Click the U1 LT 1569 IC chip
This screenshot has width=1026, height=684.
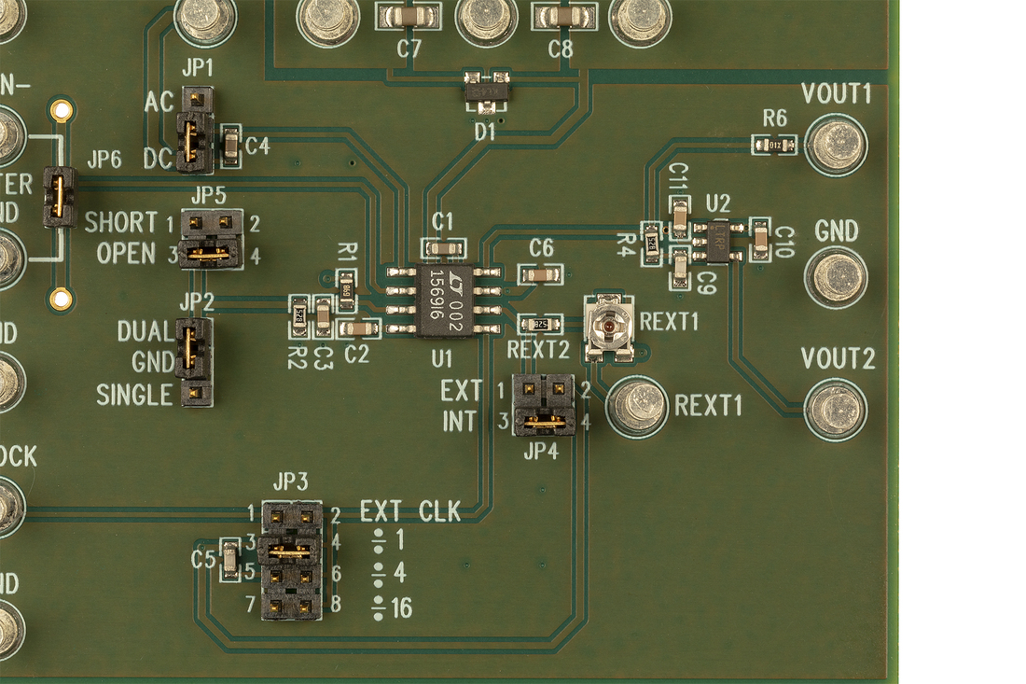point(443,300)
